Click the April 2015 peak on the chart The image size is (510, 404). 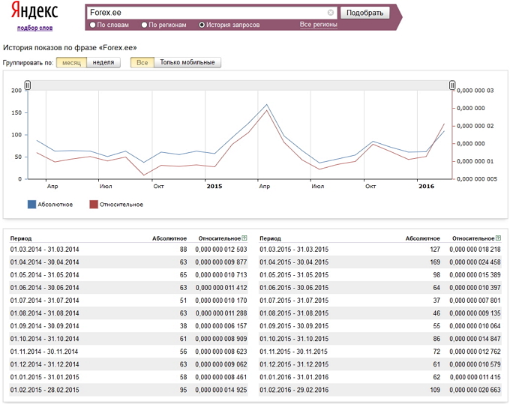[267, 105]
